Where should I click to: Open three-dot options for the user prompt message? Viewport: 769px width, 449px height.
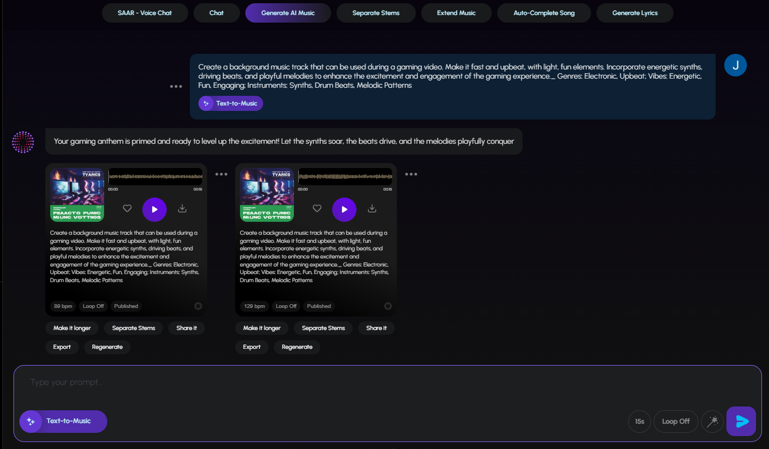pos(176,86)
